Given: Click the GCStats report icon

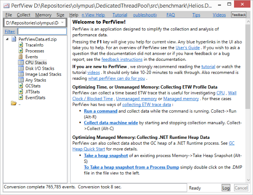Looking at the screenshot, I should [21, 86].
